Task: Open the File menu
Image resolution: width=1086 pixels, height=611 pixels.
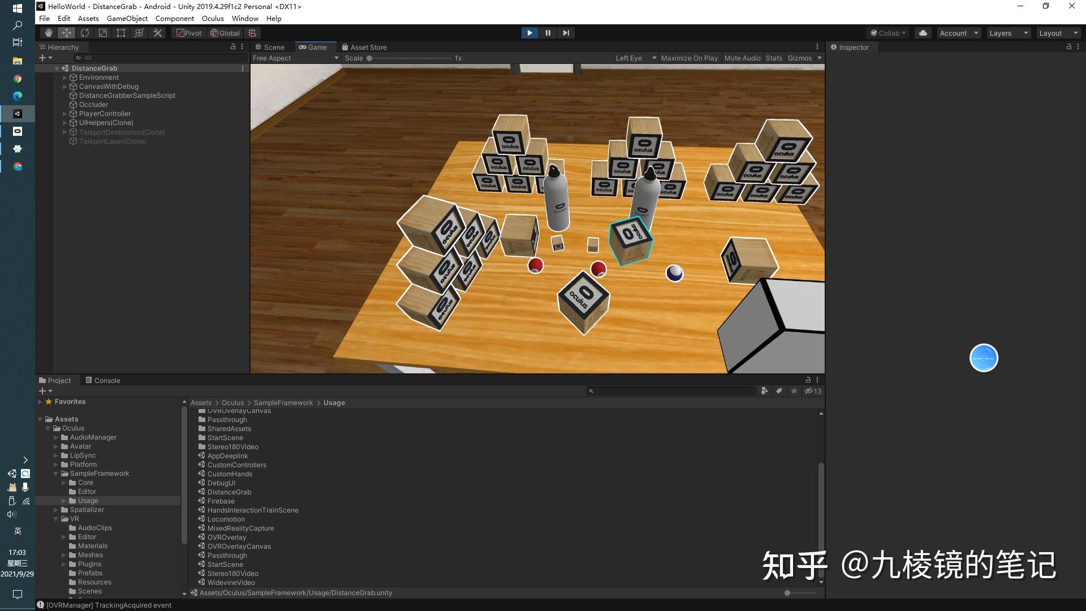Action: tap(44, 18)
